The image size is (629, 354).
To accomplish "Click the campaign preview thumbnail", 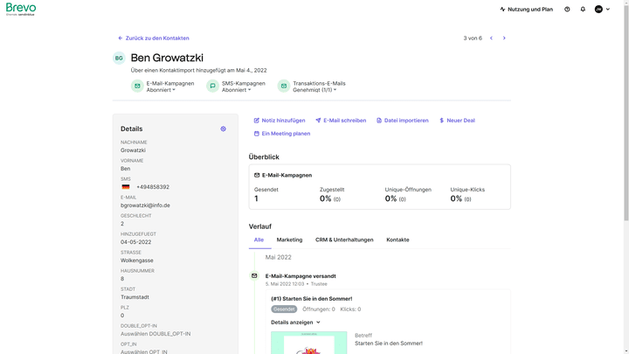I will point(309,343).
